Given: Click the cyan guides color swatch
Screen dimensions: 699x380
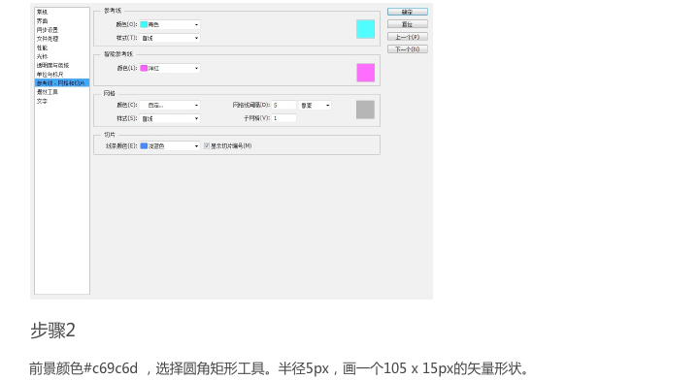Looking at the screenshot, I should [x=366, y=29].
